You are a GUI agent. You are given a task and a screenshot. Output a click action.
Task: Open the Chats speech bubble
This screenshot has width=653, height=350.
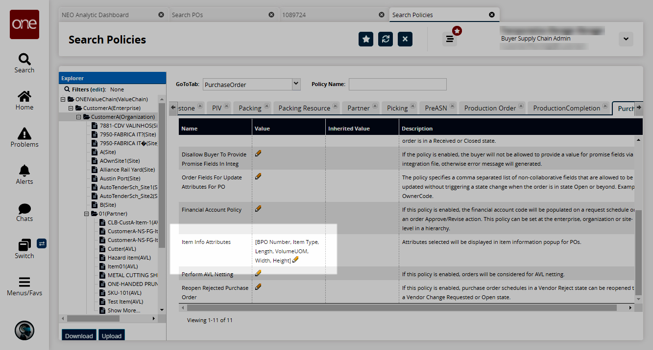(24, 208)
